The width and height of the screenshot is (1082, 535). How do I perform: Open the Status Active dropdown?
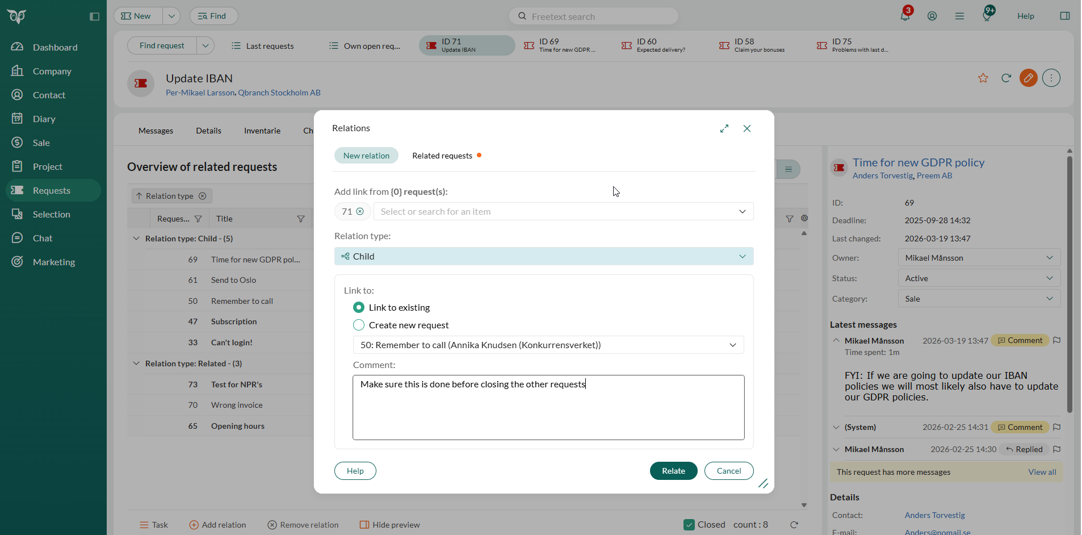tap(979, 278)
